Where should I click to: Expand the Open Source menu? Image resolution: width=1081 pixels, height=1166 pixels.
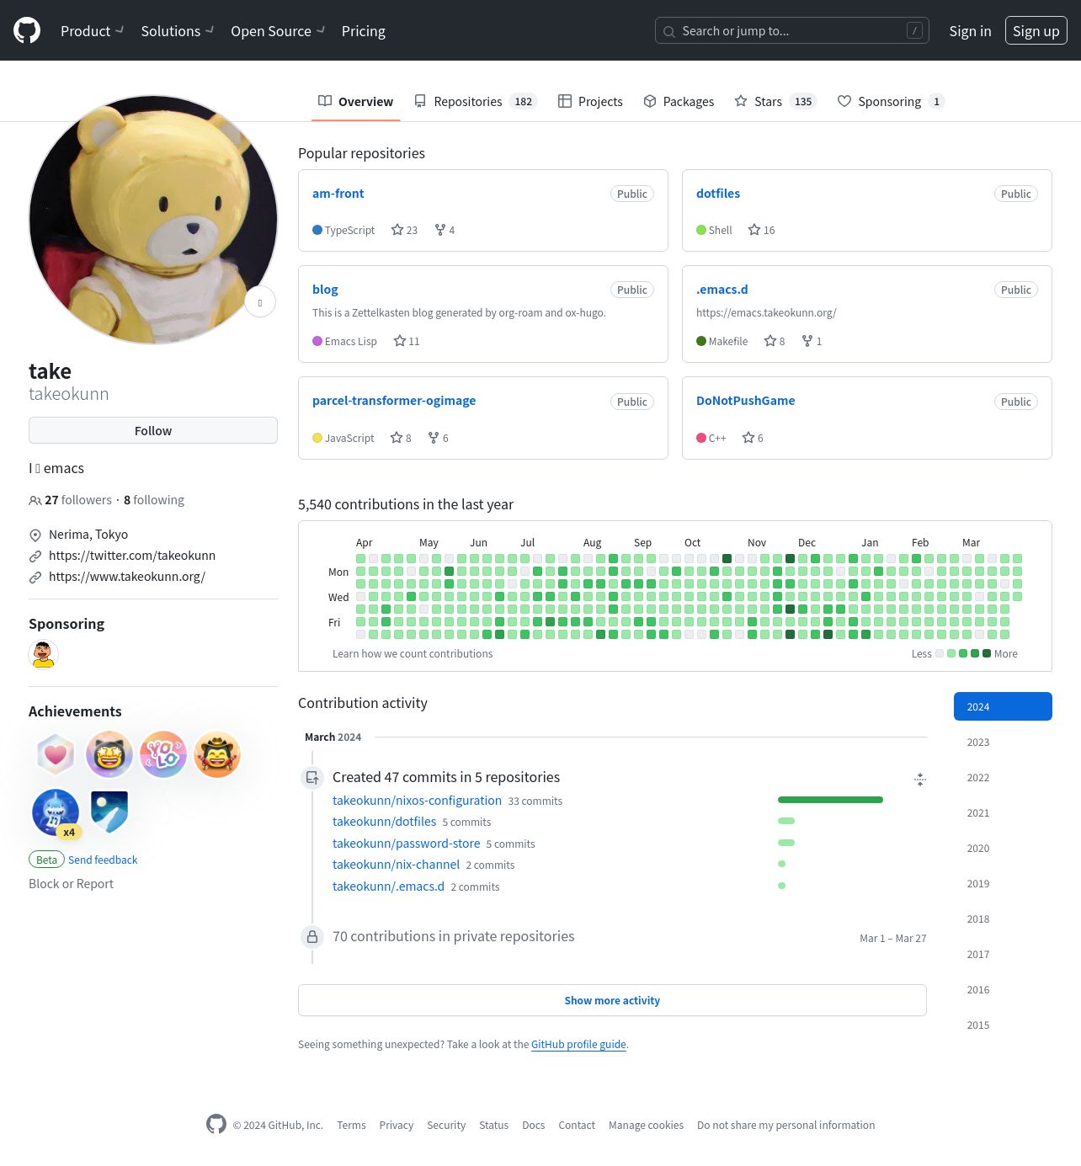click(x=278, y=31)
